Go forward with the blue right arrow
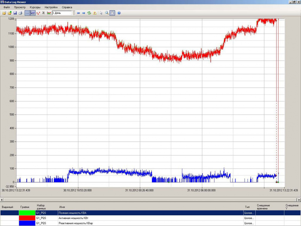Image resolution: width=301 pixels, height=226 pixels. coord(84,13)
